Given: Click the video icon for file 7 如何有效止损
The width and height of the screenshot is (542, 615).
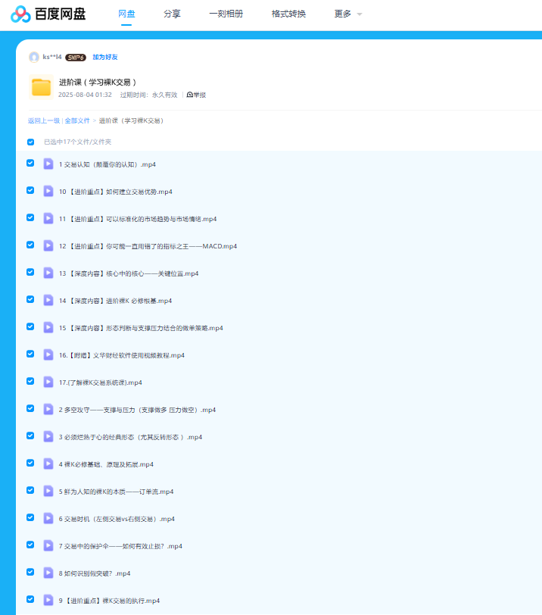Looking at the screenshot, I should (48, 545).
